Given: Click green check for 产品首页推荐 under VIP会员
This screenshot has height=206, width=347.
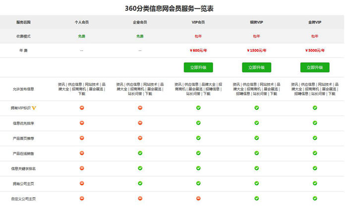Looking at the screenshot, I should tap(198, 138).
